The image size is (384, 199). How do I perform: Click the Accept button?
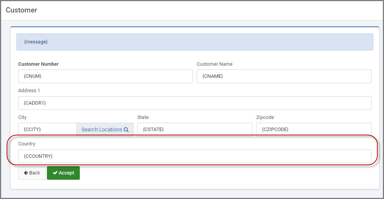tap(64, 173)
